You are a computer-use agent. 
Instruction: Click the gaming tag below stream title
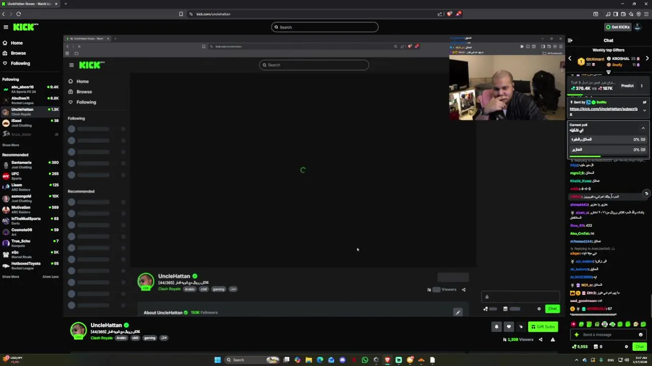149,338
